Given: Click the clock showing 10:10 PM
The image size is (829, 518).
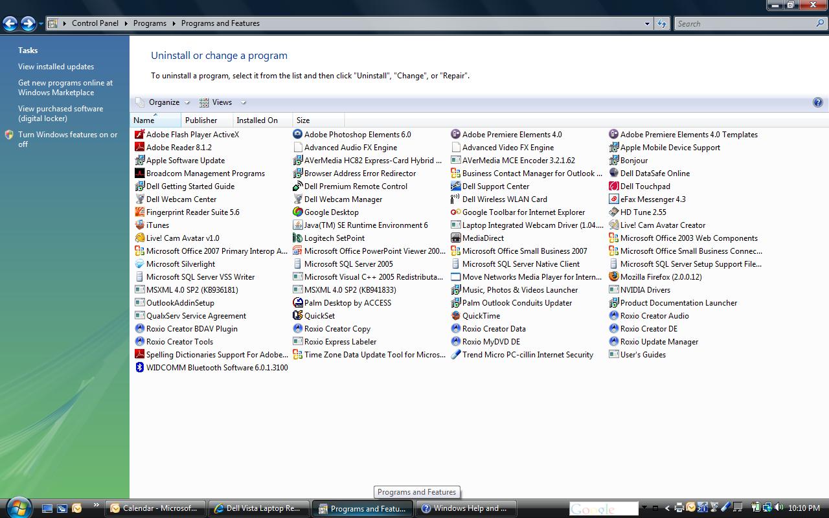Looking at the screenshot, I should [x=804, y=508].
